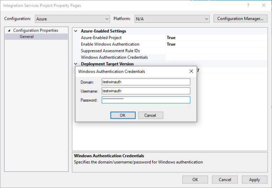Click the Windows Authentication Credentials value cell
Screen dimensions: 272x188
[x=216, y=58]
